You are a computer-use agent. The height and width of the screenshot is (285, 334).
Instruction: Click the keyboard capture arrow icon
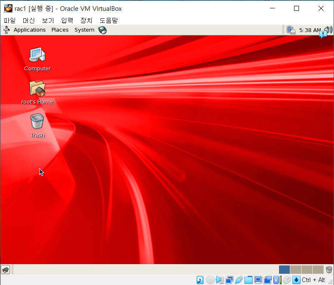pyautogui.click(x=296, y=280)
